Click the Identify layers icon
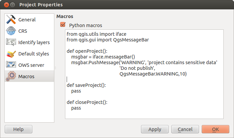 click(x=11, y=42)
